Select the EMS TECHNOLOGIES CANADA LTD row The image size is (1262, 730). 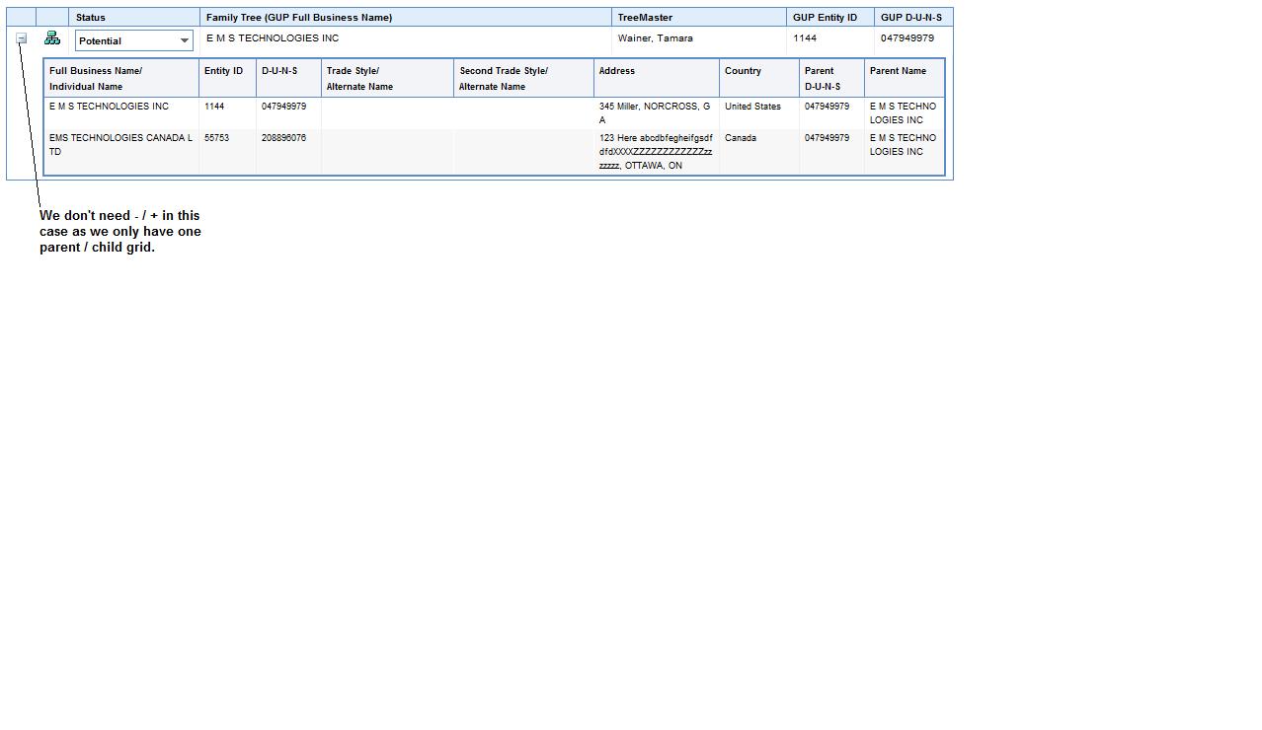494,152
